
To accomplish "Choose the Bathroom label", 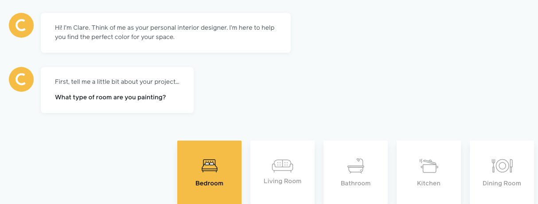I will pos(355,183).
